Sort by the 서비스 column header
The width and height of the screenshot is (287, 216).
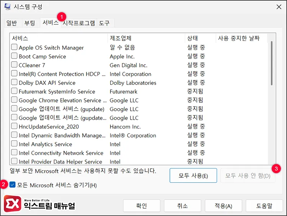pos(59,38)
